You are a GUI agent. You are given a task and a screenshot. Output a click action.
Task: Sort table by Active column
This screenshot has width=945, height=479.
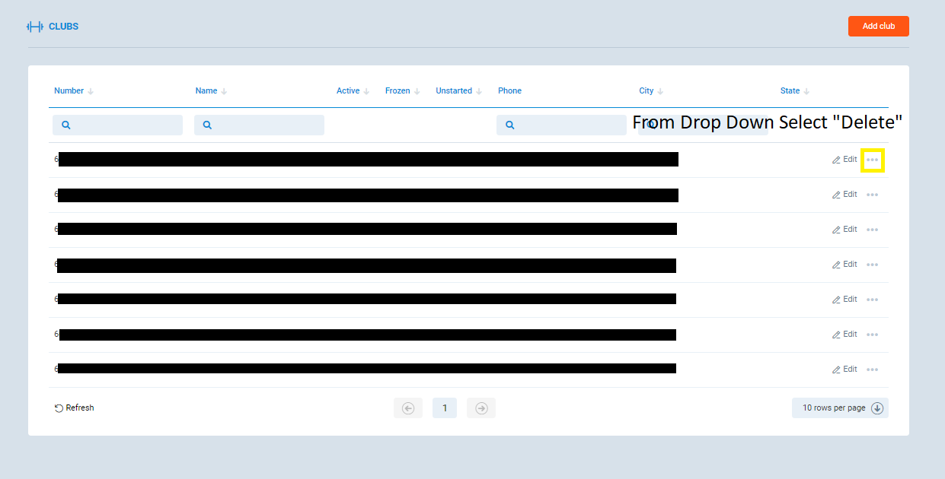coord(348,90)
